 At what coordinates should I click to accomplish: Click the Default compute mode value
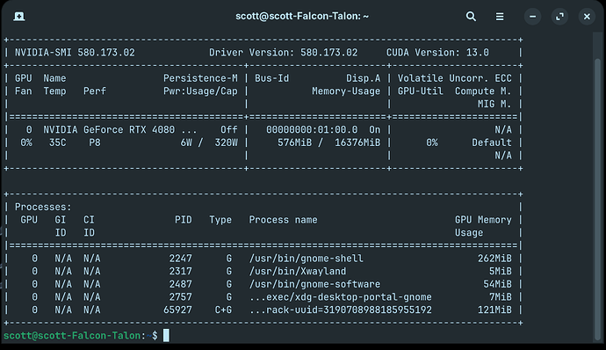tap(492, 142)
